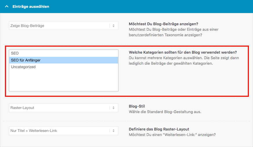Image resolution: width=253 pixels, height=147 pixels.
Task: Click the Definiere das Blog Raster-Layout label
Action: point(159,129)
